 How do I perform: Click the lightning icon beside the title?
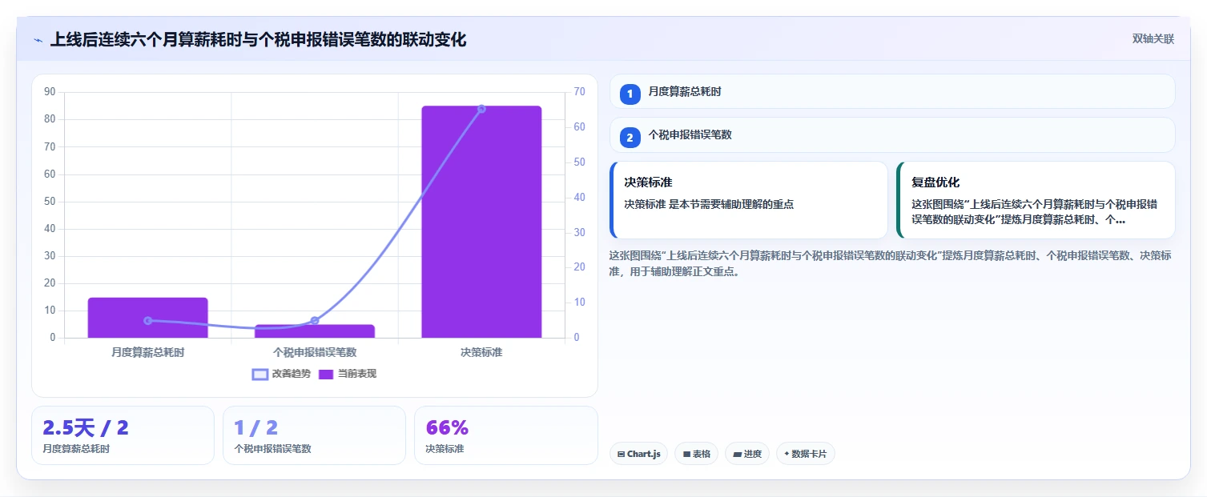click(38, 39)
